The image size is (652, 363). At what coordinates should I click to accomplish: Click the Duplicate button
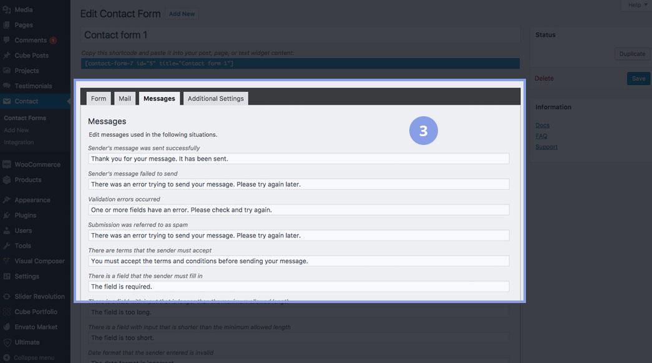632,54
